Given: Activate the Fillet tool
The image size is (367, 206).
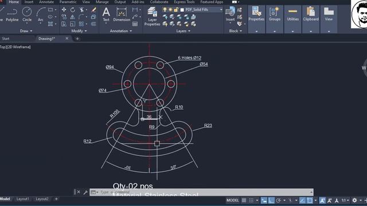Looking at the screenshot, I should point(81,17).
